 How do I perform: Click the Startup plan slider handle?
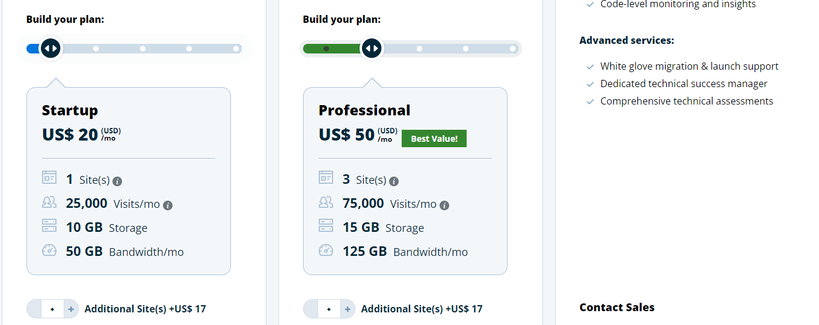coord(51,48)
